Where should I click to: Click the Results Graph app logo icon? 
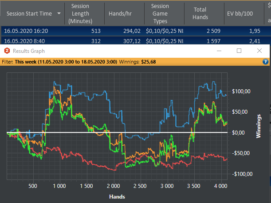coord(7,51)
